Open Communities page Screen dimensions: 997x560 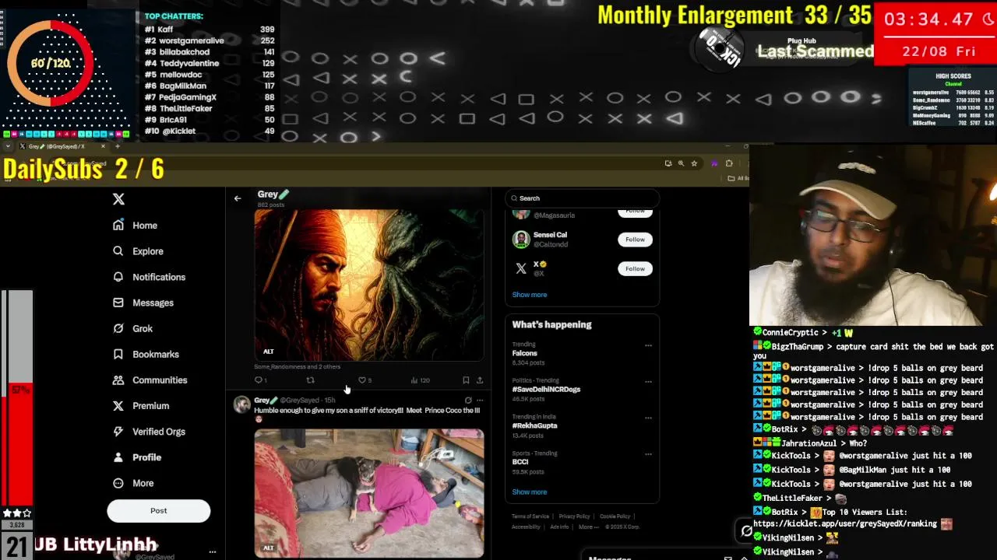[x=150, y=380]
